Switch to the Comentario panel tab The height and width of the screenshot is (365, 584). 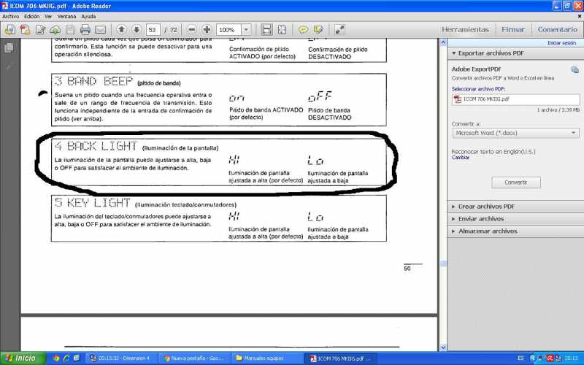tap(557, 30)
